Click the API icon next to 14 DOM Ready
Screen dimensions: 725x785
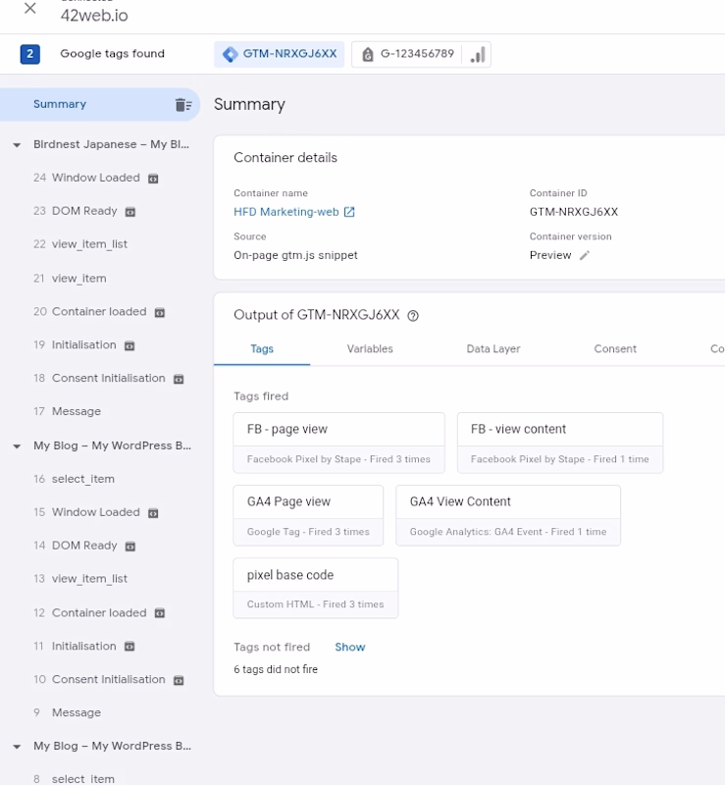pos(130,547)
